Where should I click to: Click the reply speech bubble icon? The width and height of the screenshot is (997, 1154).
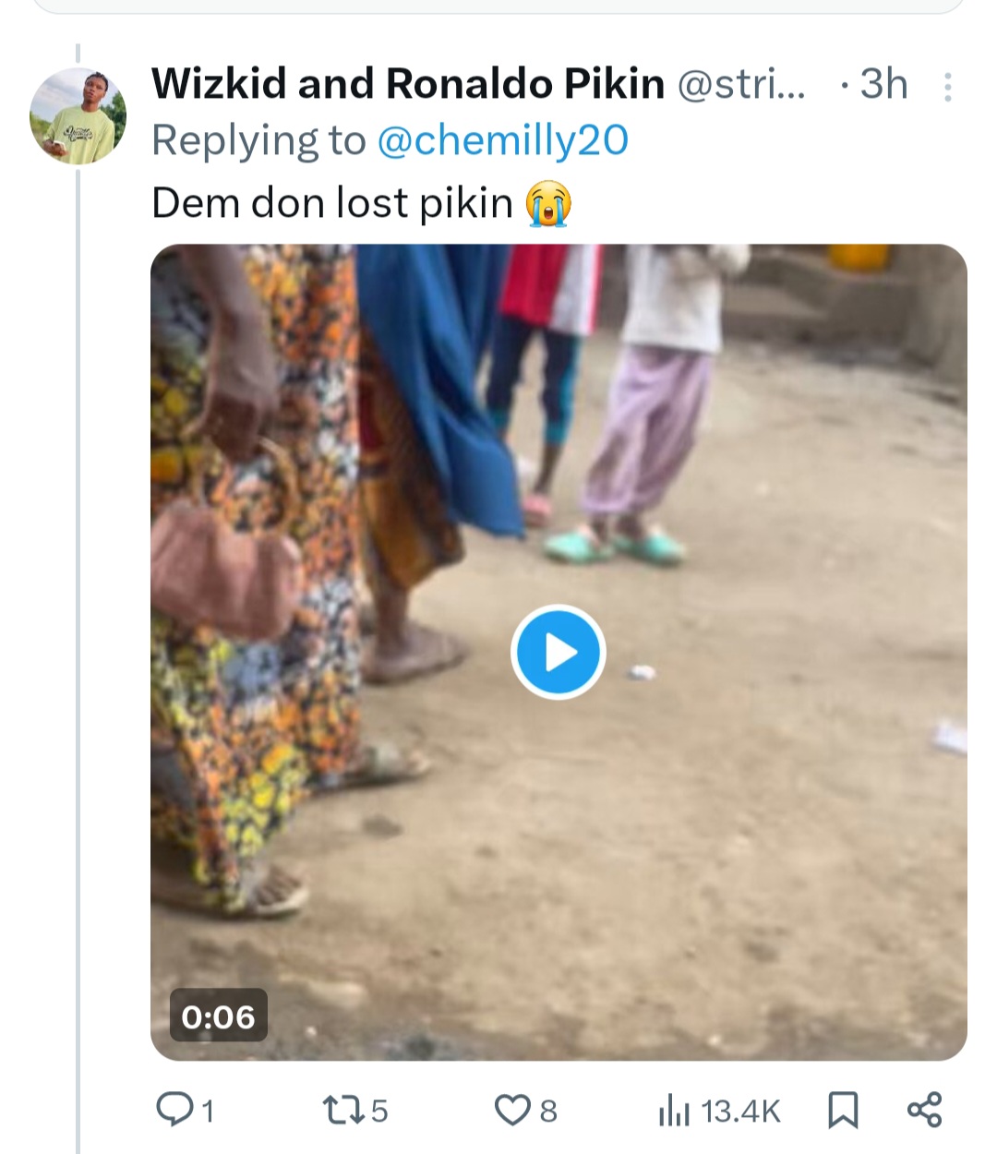174,1109
